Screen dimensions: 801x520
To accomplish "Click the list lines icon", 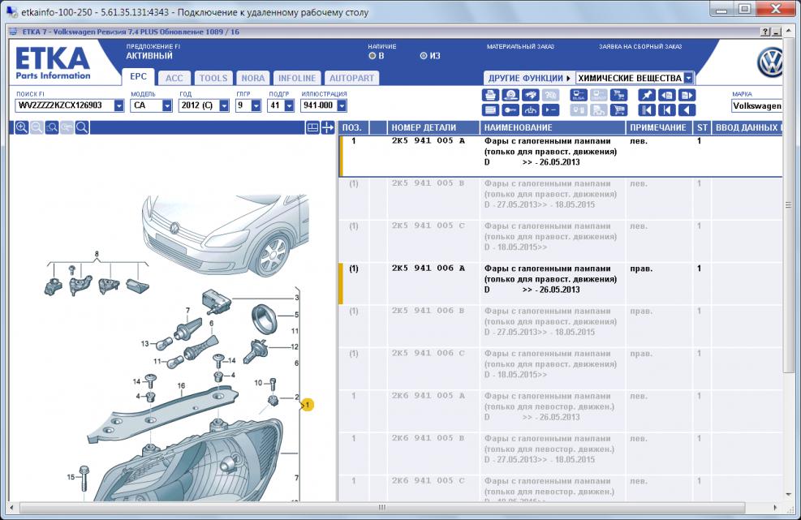I will coord(490,110).
